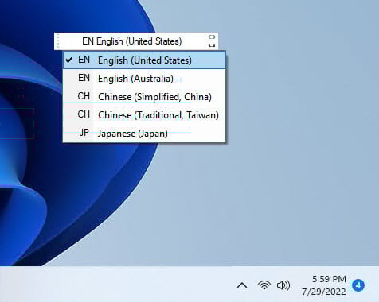Open the volume speaker icon

coord(283,285)
